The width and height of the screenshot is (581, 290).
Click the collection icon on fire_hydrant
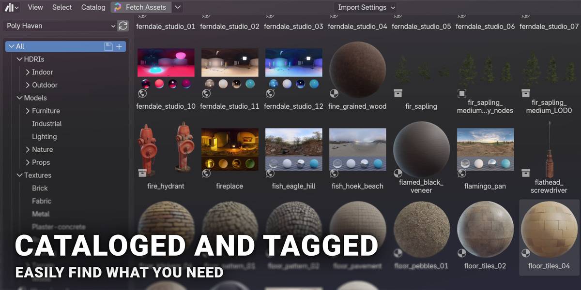pos(142,173)
